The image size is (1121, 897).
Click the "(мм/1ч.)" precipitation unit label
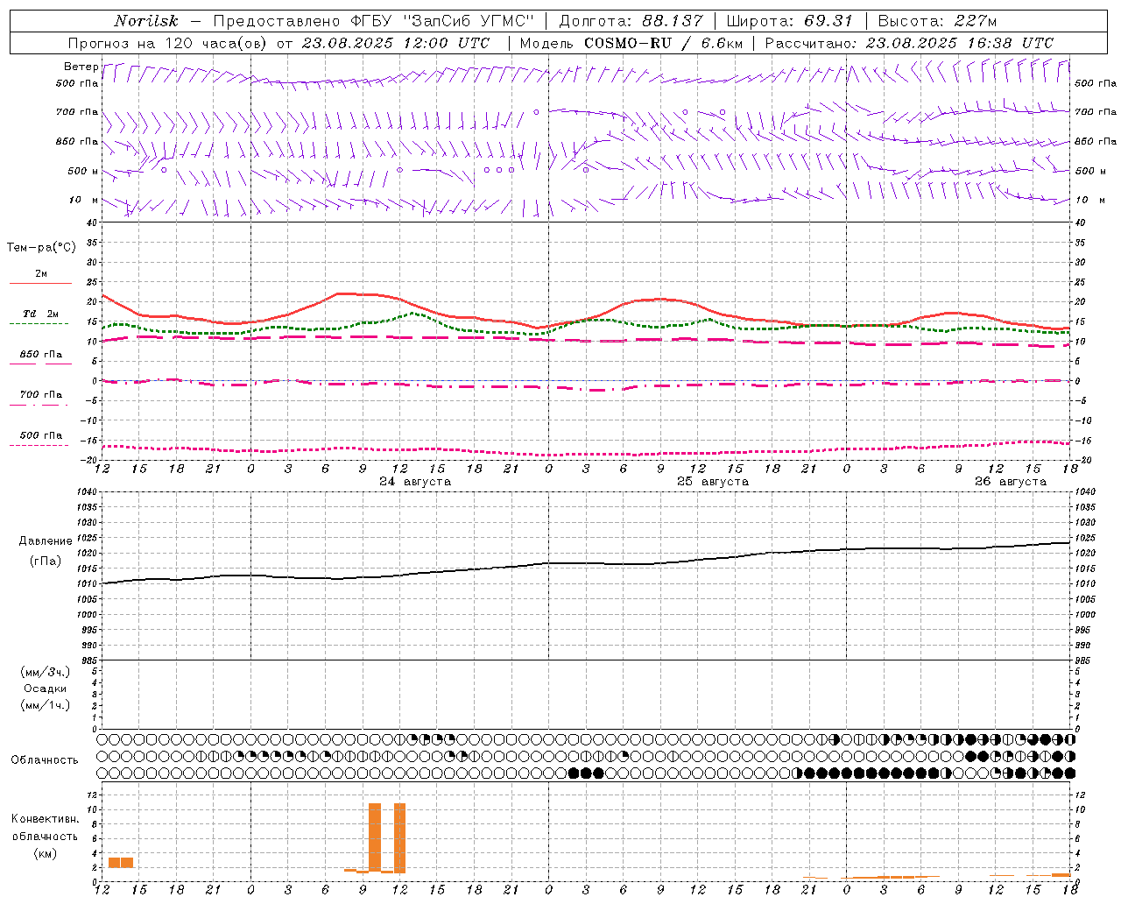pos(45,705)
